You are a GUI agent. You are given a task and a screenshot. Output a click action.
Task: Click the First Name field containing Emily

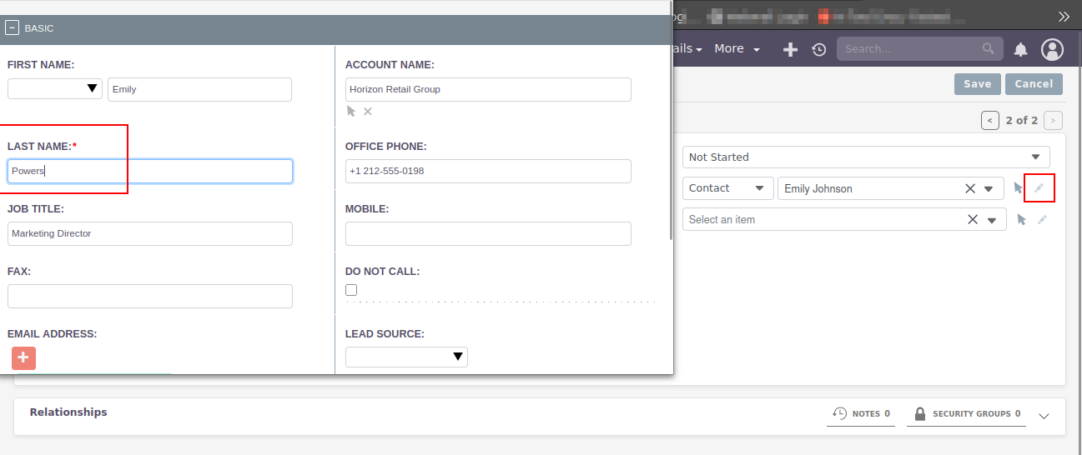coord(199,89)
